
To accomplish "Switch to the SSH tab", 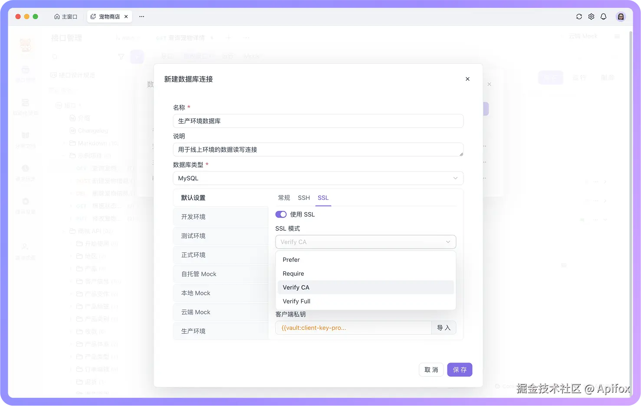I will click(303, 198).
